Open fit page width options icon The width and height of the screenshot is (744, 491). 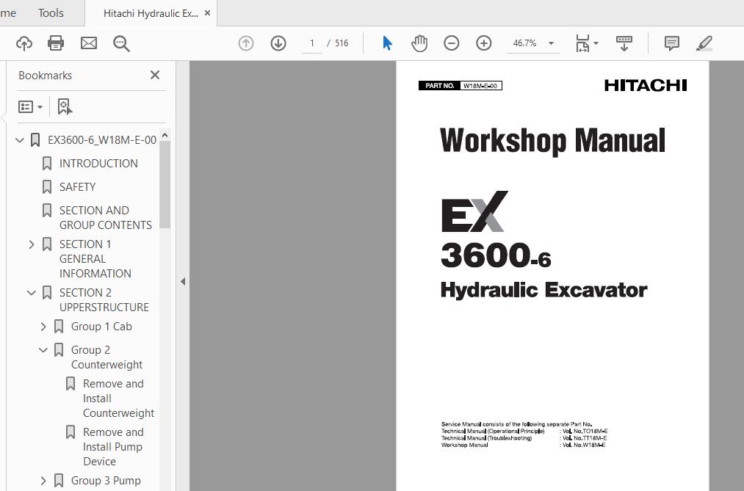pos(582,43)
